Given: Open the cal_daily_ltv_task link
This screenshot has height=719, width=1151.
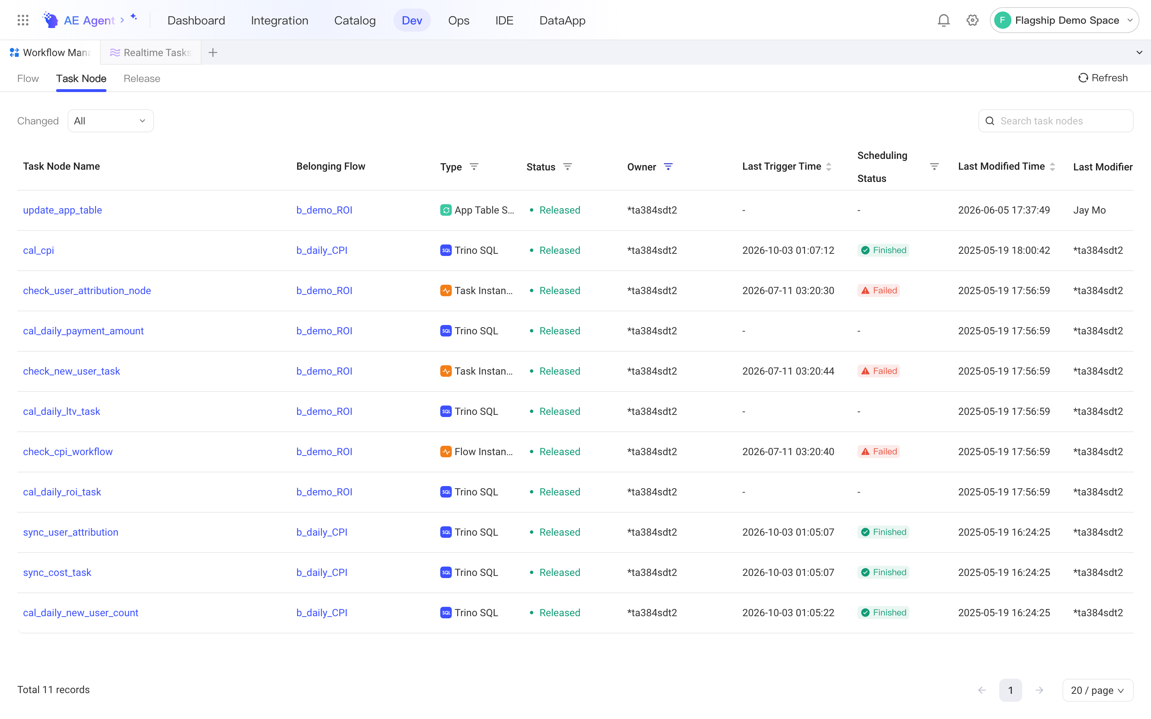Looking at the screenshot, I should pos(62,411).
